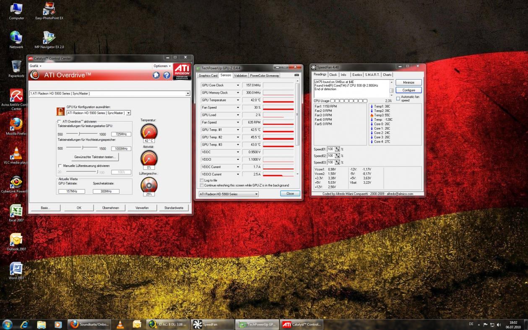Switch to Graphics Card tab in GPU-Z
Image resolution: width=528 pixels, height=330 pixels.
pyautogui.click(x=208, y=75)
